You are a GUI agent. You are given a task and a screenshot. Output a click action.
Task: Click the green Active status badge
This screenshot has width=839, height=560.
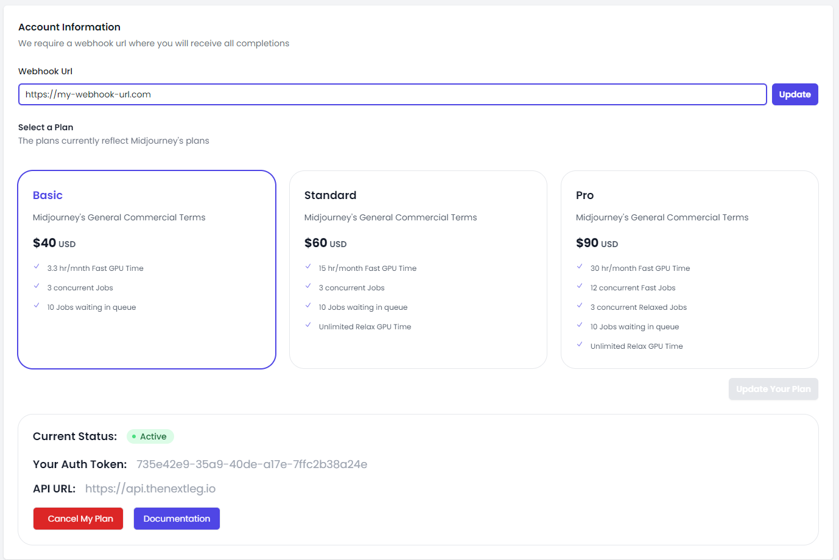coord(150,436)
